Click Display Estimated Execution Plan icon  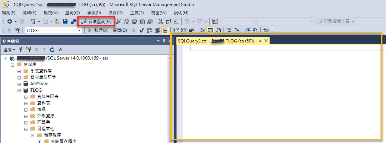(149, 30)
